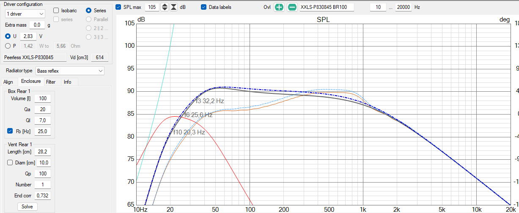Image resolution: width=519 pixels, height=213 pixels.
Task: Uncheck the Fb [Hz] checkbox
Action: pos(10,131)
